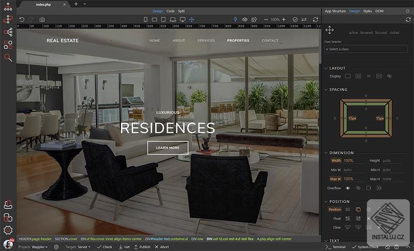Open the DOM panel tab
This screenshot has height=251, width=414.
379,11
